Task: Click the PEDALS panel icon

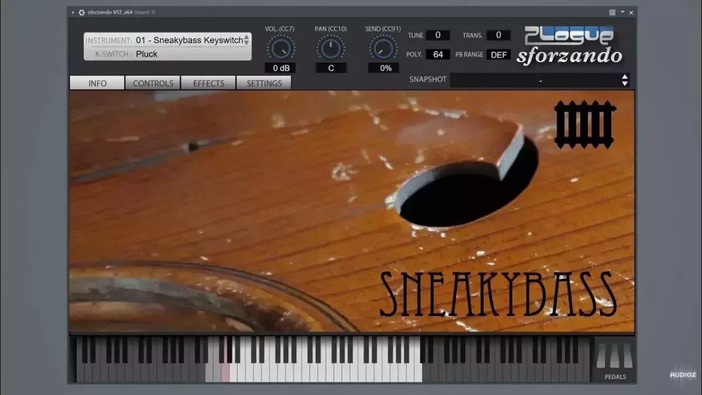Action: (615, 360)
